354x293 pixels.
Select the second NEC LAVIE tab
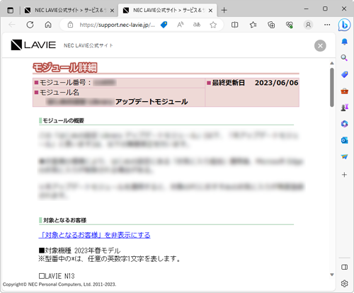click(167, 11)
